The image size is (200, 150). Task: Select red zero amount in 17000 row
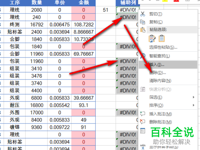coord(84,112)
